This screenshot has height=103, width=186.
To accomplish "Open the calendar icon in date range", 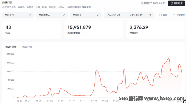I will 150,15.
